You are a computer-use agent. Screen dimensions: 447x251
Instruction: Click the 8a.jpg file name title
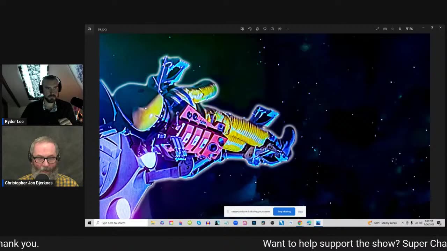pyautogui.click(x=102, y=29)
